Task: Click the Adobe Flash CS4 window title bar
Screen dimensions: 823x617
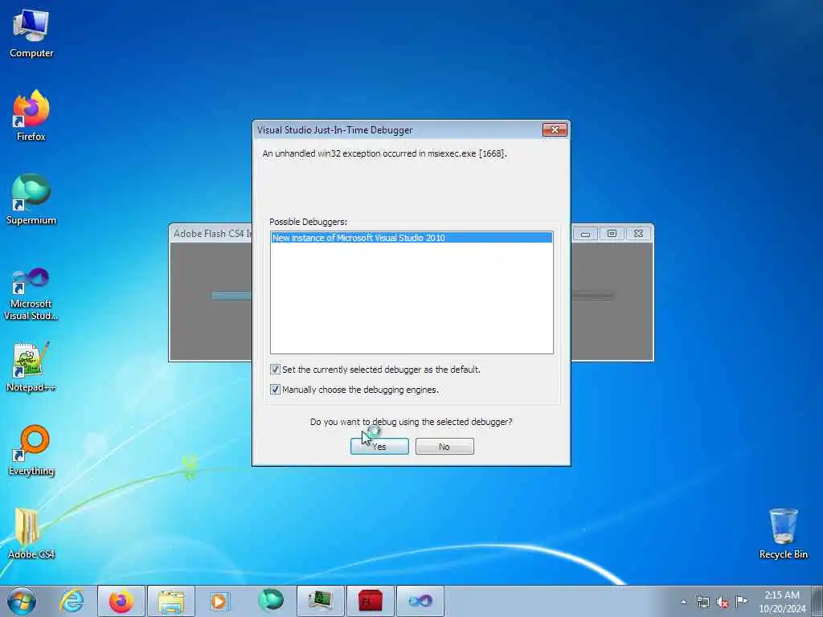Action: (x=212, y=234)
